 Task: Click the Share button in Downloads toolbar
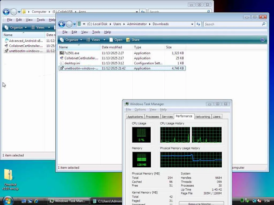point(133,40)
